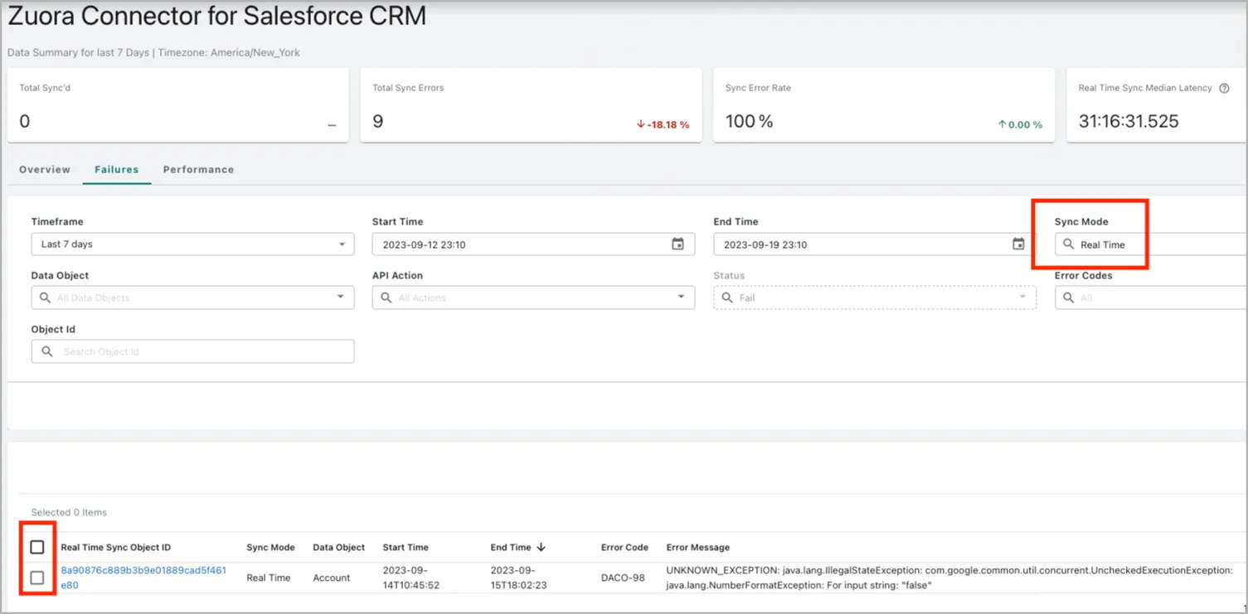Click the 31:16:31.525 latency value
Image resolution: width=1248 pixels, height=614 pixels.
(x=1129, y=122)
